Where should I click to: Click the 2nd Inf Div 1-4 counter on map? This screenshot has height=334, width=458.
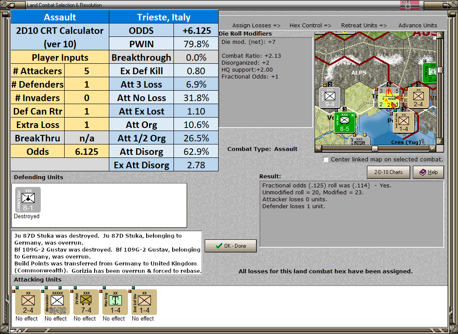coord(403,122)
